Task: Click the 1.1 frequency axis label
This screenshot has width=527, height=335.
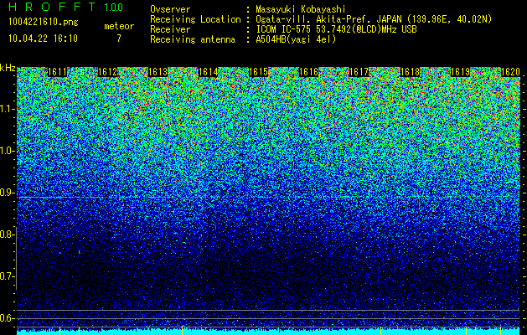Action: 6,109
